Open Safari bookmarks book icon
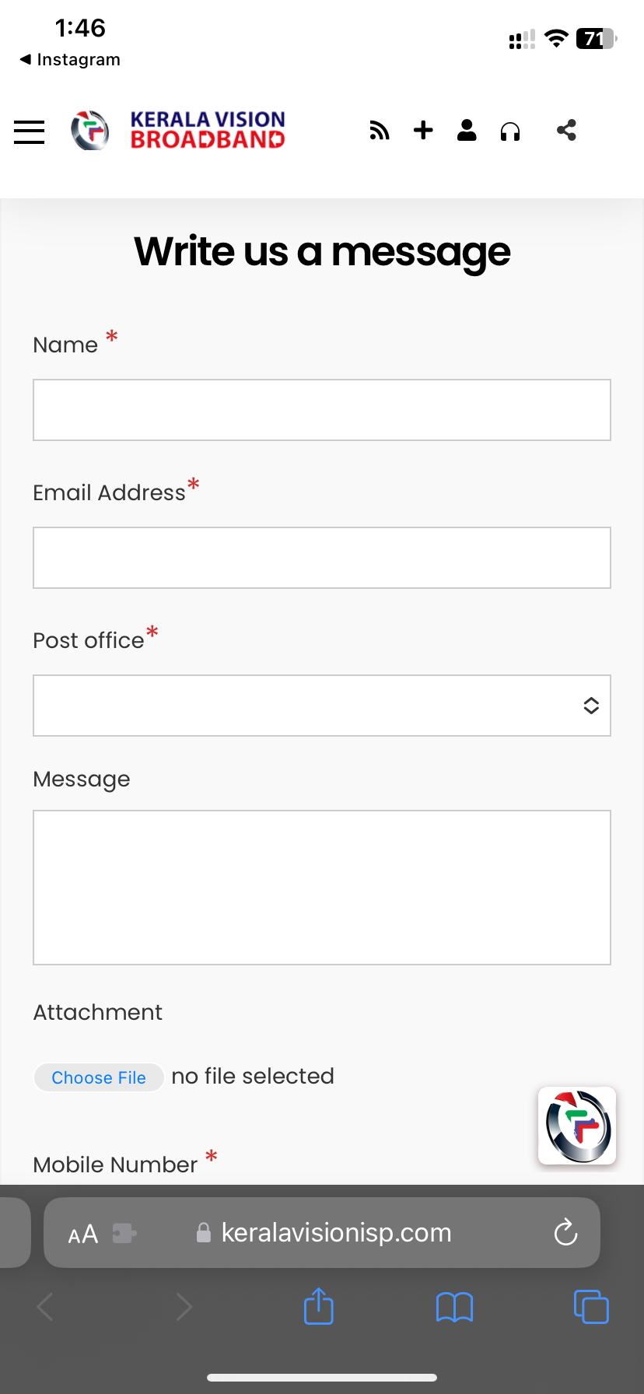The image size is (644, 1394). pos(454,1307)
